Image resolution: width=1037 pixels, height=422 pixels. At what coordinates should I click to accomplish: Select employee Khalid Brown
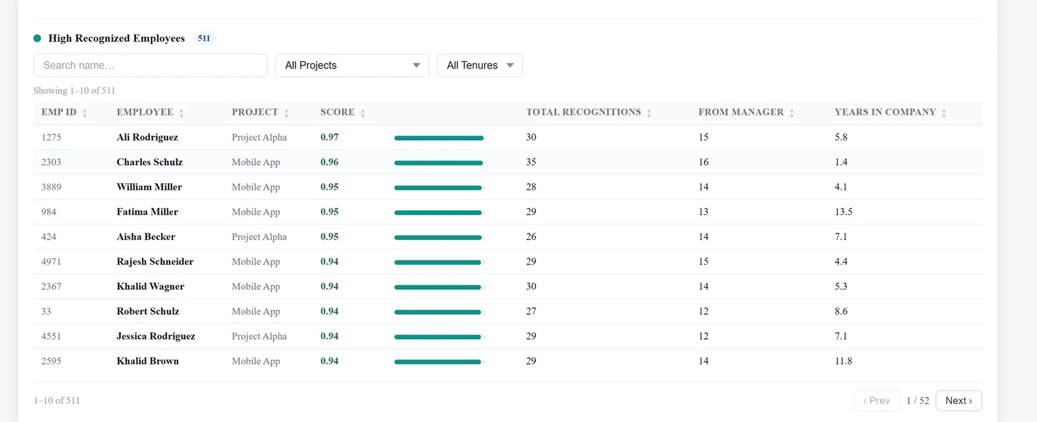click(148, 361)
